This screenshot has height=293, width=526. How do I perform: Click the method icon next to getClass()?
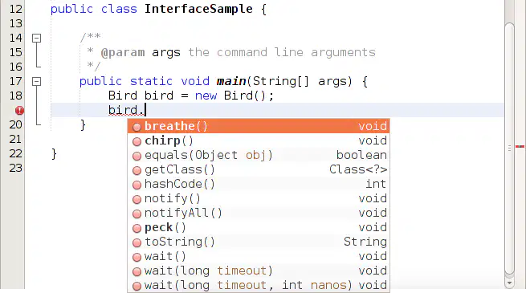pos(137,170)
